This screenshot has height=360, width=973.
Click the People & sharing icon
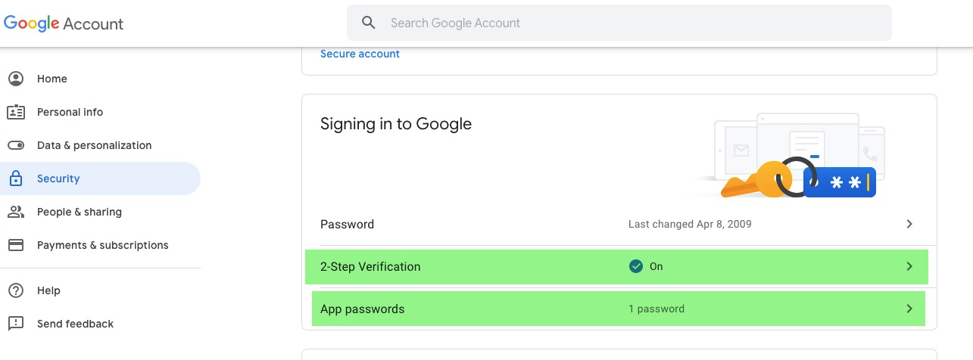[x=15, y=212]
